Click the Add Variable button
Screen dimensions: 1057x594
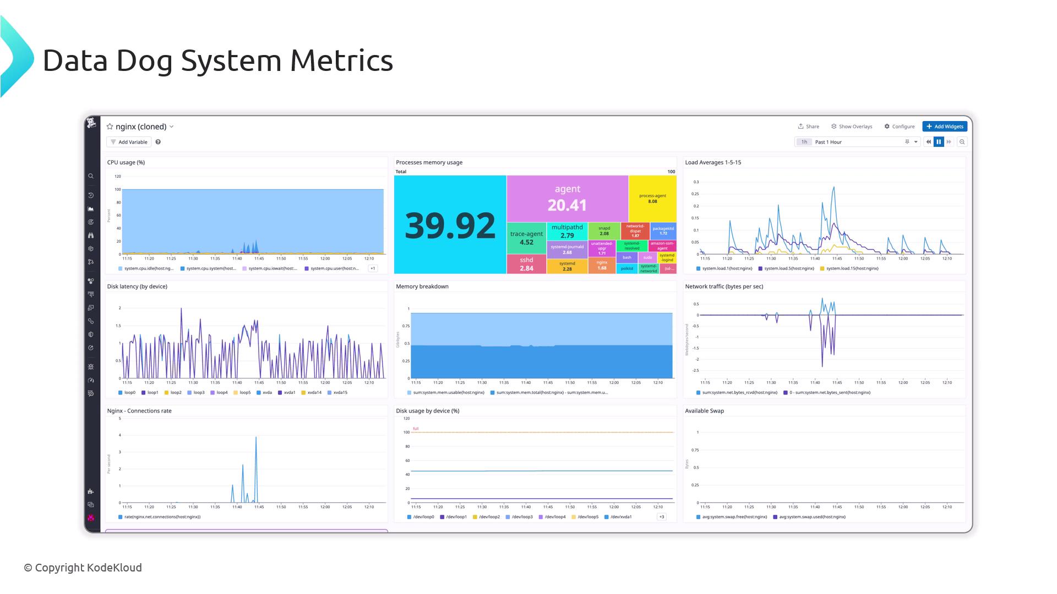point(129,142)
